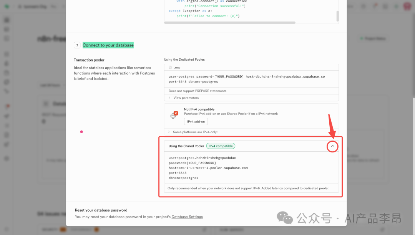This screenshot has height=235, width=415.
Task: Click the Using the Dedicated Pooler label
Action: pyautogui.click(x=184, y=60)
